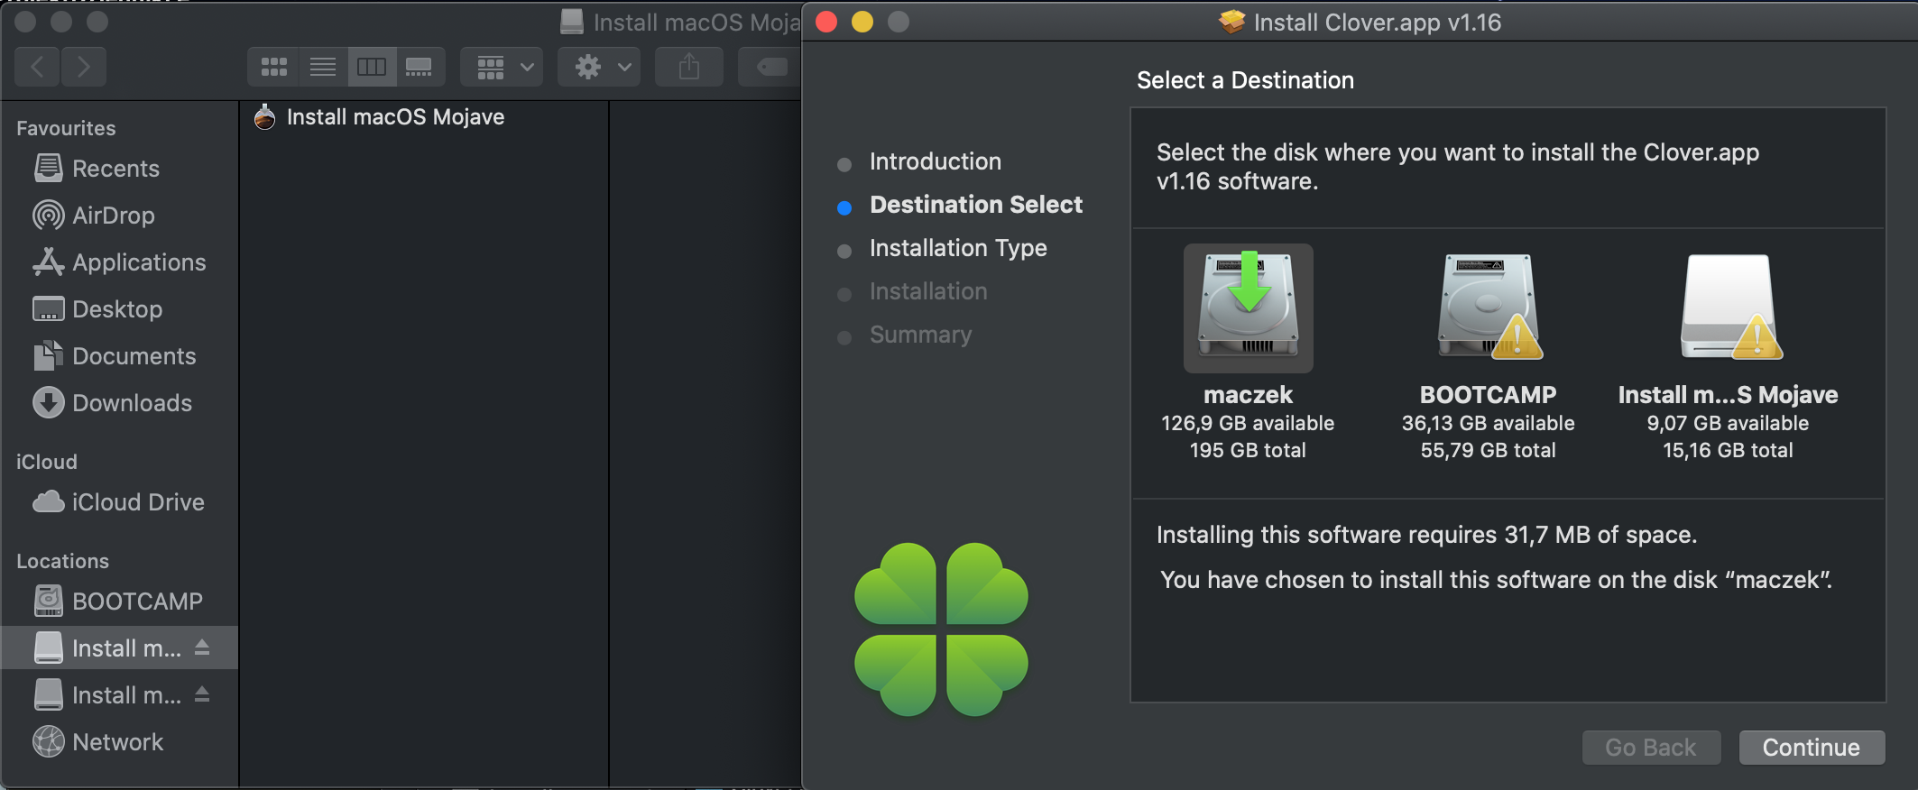Screen dimensions: 1918x790
Task: Switch Finder to icon view
Action: click(x=273, y=67)
